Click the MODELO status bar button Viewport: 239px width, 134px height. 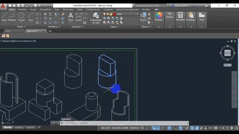(x=135, y=128)
